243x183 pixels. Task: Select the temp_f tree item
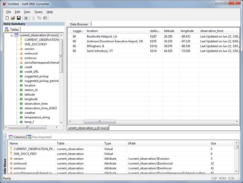coord(29,122)
